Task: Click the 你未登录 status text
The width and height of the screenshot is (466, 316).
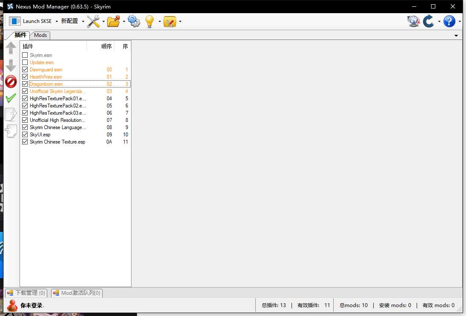Action: click(31, 305)
